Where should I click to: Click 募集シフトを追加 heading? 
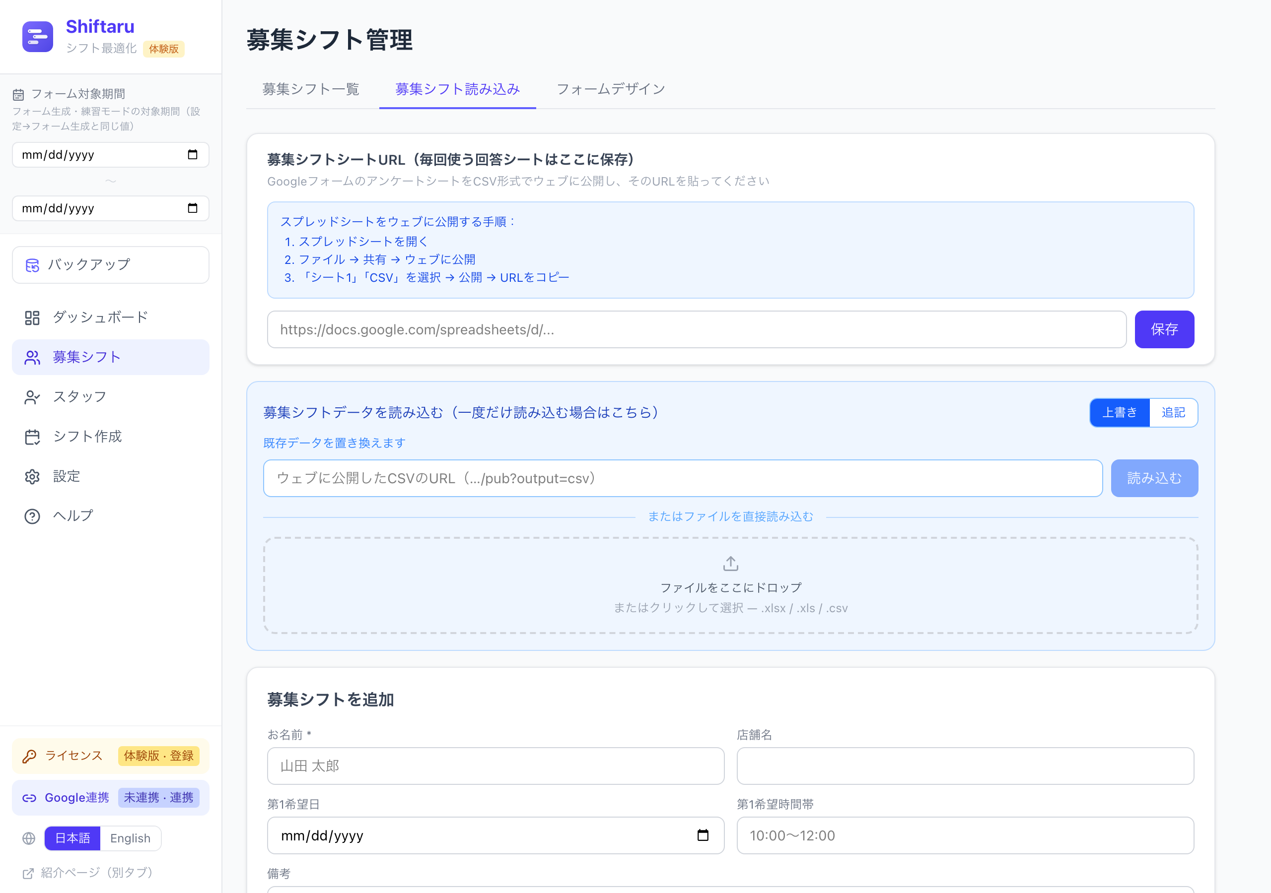tap(331, 700)
